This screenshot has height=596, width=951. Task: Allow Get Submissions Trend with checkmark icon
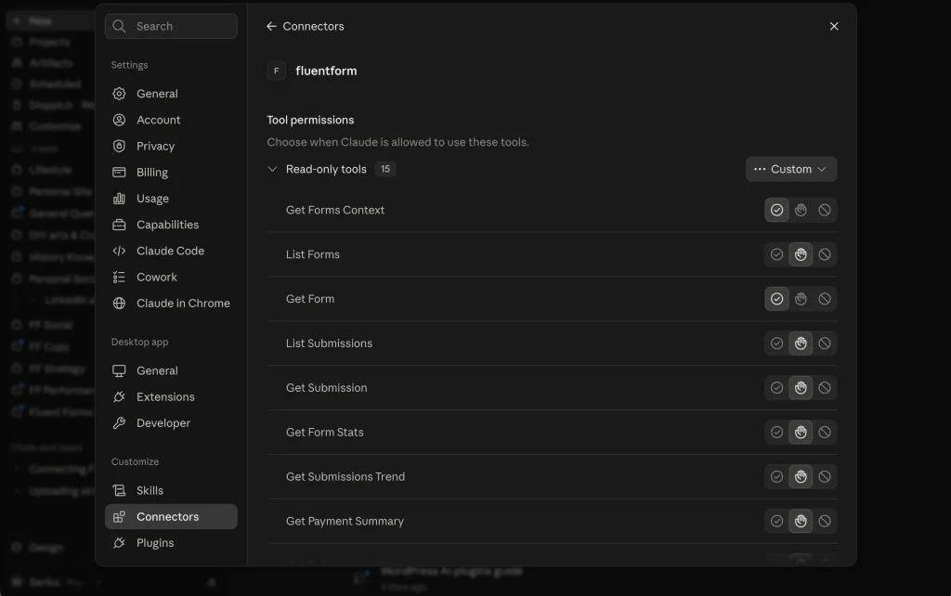[x=776, y=476]
